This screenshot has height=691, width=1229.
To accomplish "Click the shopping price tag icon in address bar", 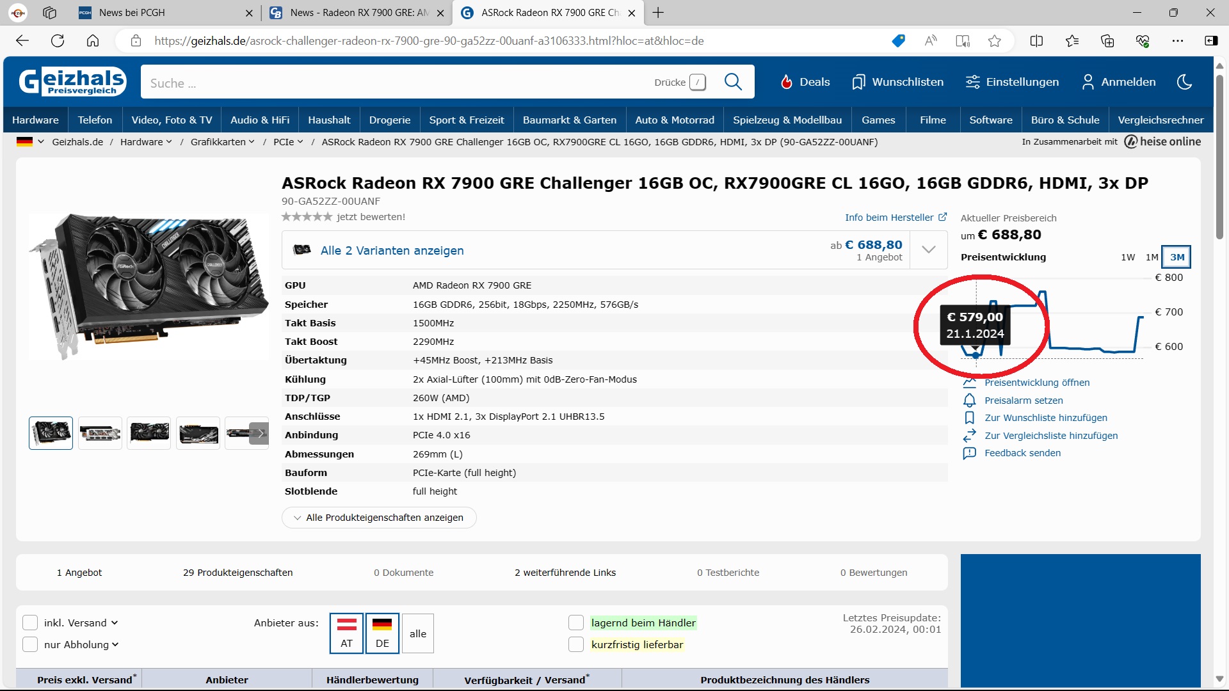I will click(x=899, y=41).
